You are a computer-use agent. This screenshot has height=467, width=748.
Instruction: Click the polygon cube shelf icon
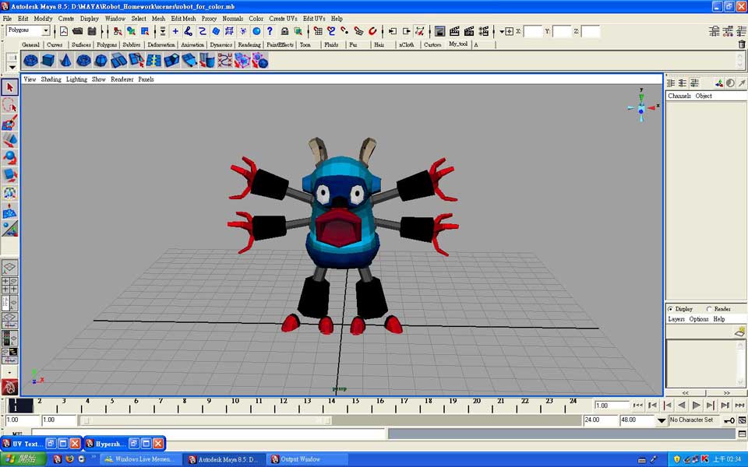point(48,61)
